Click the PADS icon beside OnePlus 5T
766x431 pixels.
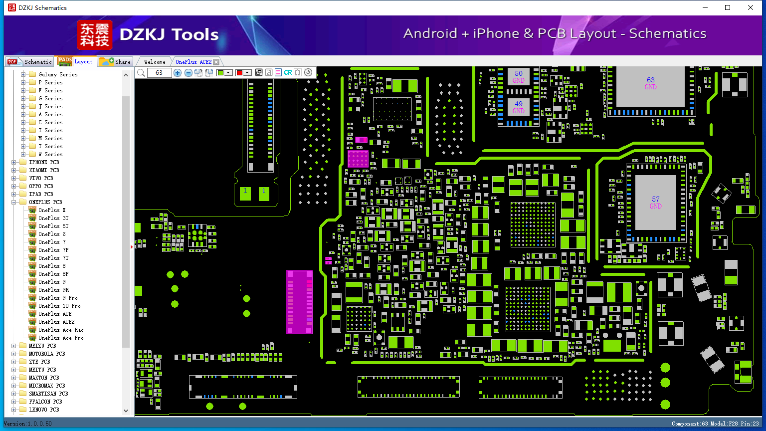tap(32, 226)
